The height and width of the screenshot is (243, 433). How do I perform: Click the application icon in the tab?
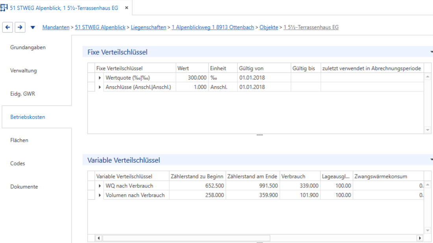coord(4,8)
